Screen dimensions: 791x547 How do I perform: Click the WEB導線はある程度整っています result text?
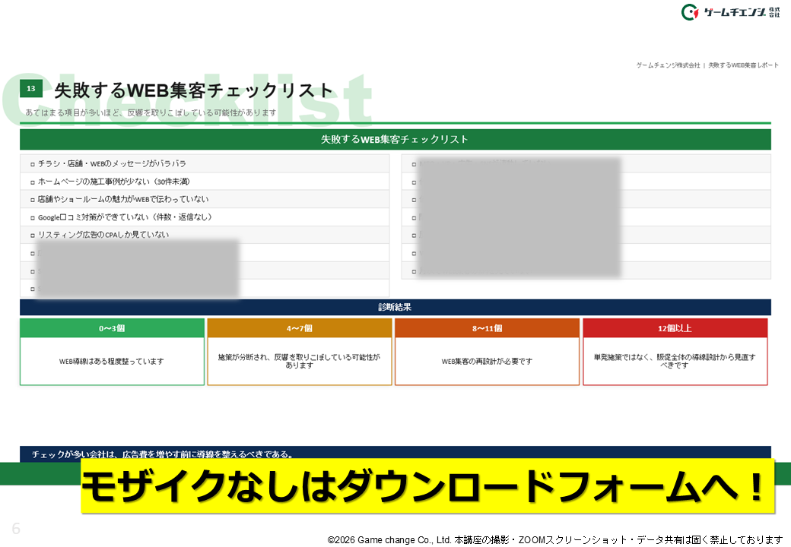point(112,361)
